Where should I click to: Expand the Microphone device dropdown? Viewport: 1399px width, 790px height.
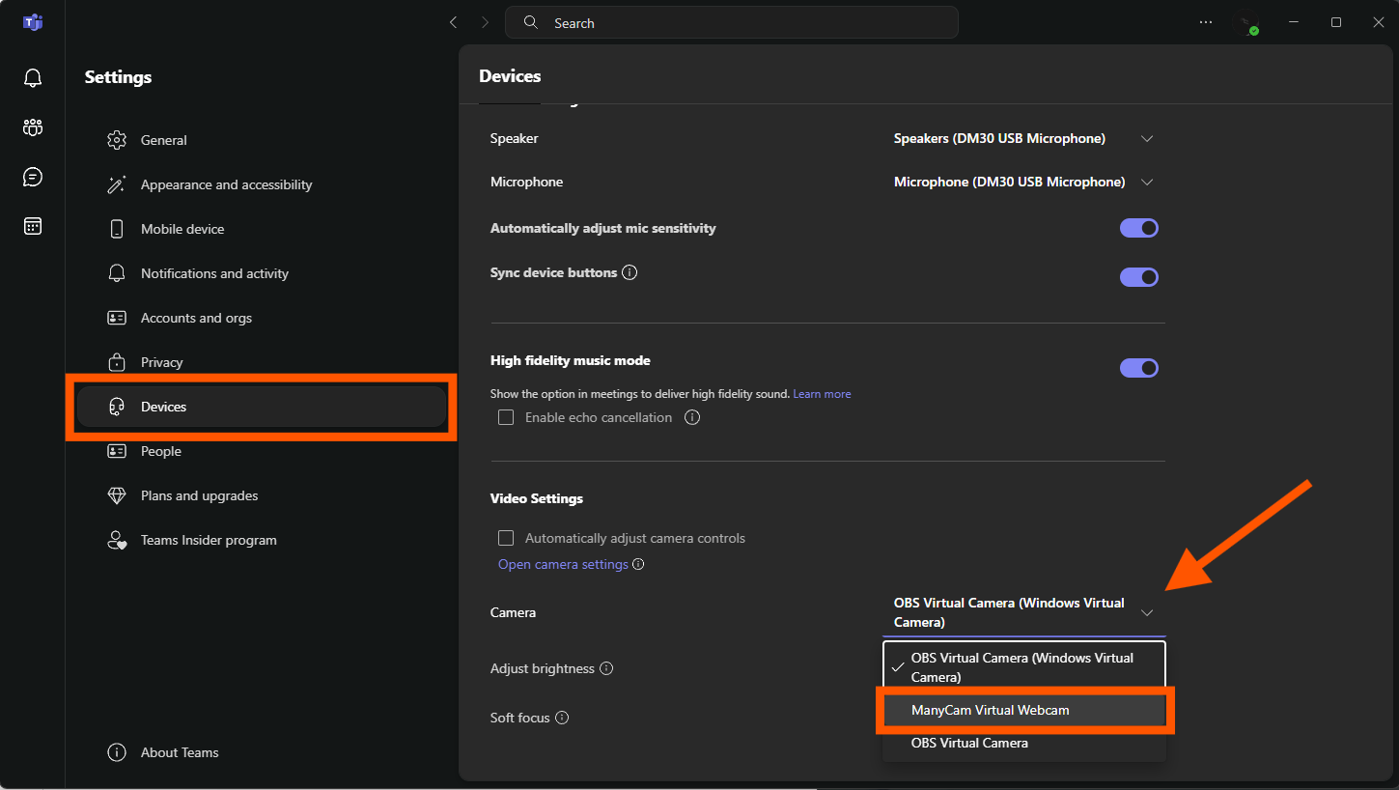click(x=1147, y=182)
